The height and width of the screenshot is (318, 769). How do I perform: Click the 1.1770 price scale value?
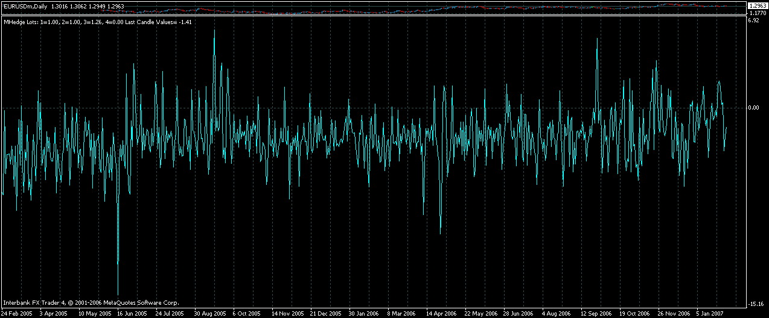pos(757,12)
